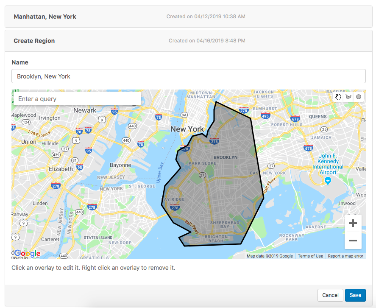Click the route 25 shield near Forest Hills
Image resolution: width=376 pixels, height=308 pixels.
pos(324,129)
